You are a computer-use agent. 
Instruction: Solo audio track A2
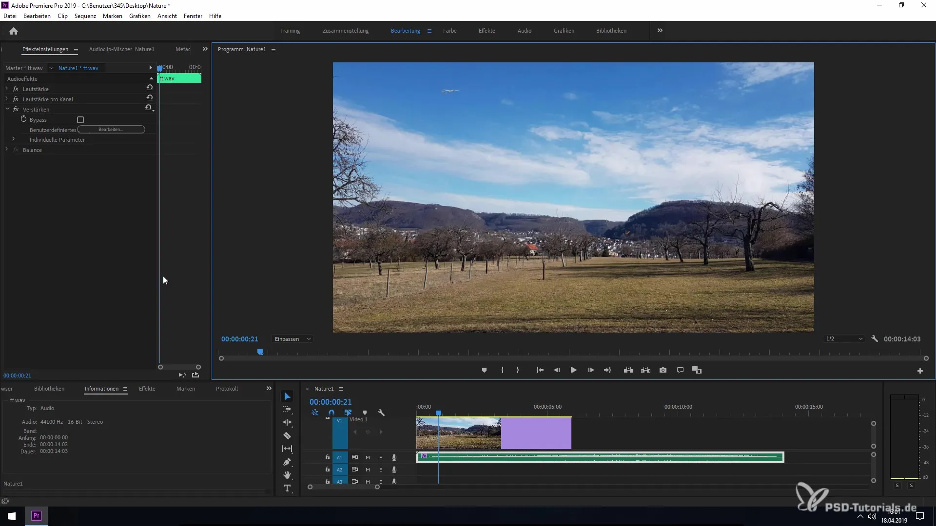(381, 470)
